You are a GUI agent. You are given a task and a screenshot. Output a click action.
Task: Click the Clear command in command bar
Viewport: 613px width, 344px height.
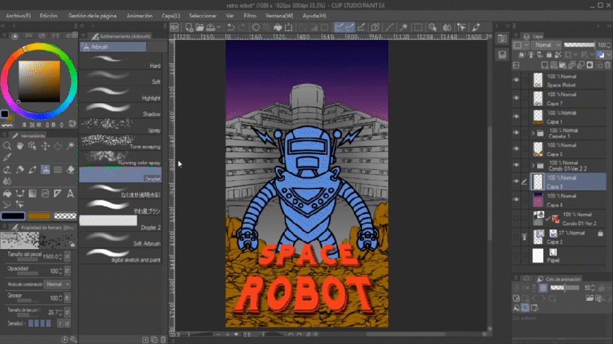(x=256, y=28)
